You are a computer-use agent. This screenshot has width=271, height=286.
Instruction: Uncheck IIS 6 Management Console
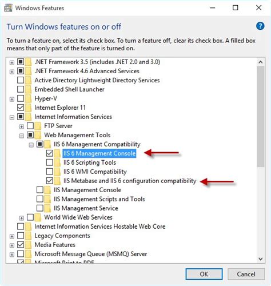coord(50,153)
